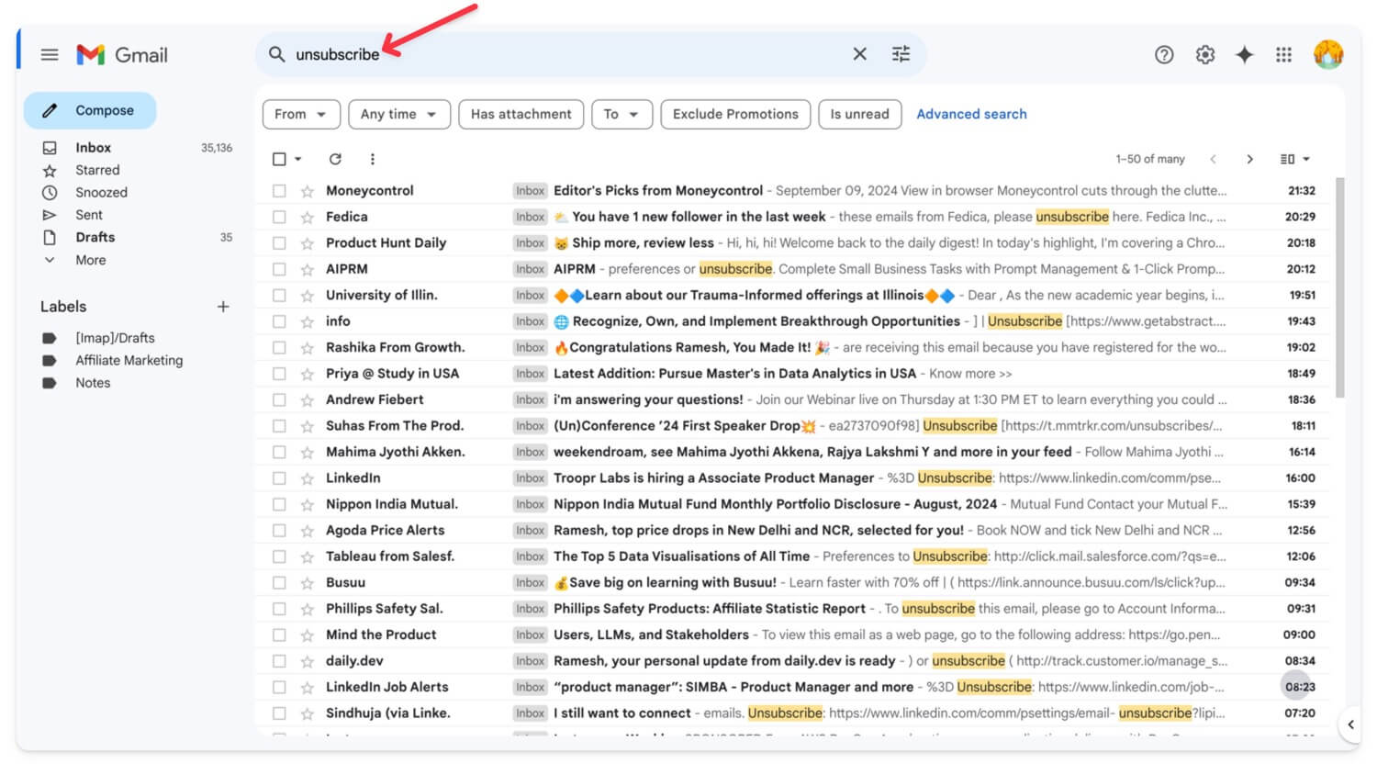Create new label with plus icon

point(223,307)
